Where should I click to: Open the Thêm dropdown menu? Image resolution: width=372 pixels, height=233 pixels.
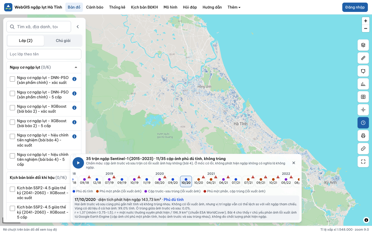234,7
